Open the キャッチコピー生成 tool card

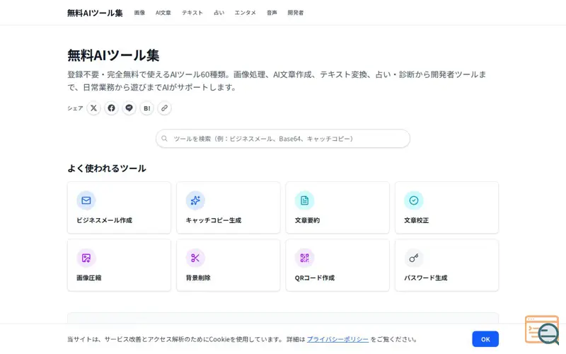click(228, 207)
